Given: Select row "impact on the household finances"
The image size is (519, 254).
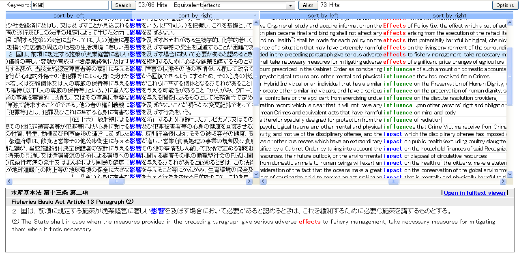Looking at the screenshot, I should pos(383,149).
